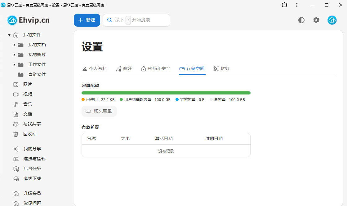Select 视频 from the sidebar
Image resolution: width=347 pixels, height=206 pixels.
[27, 94]
